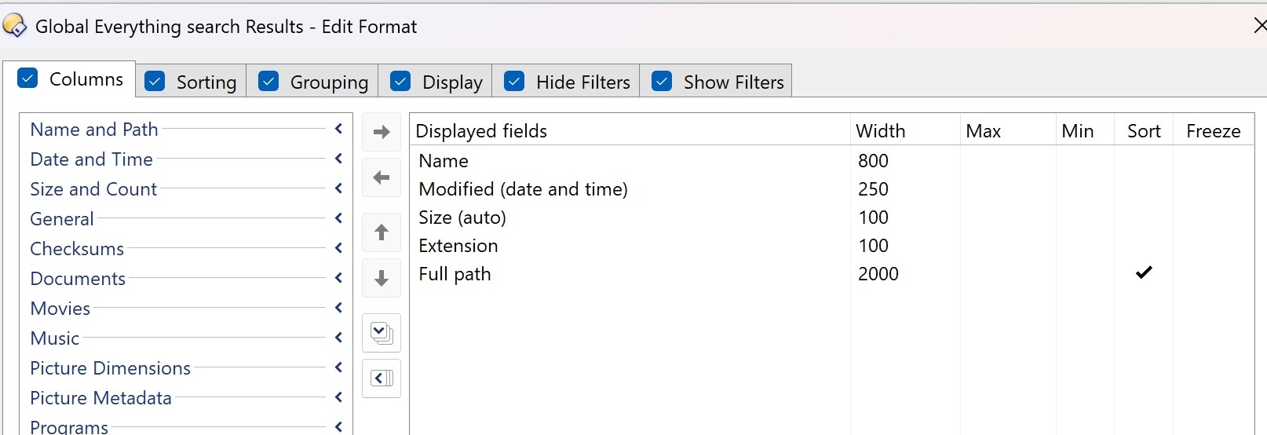Click the stacked checkmark windows icon
Screen dimensions: 1267x435
382,333
